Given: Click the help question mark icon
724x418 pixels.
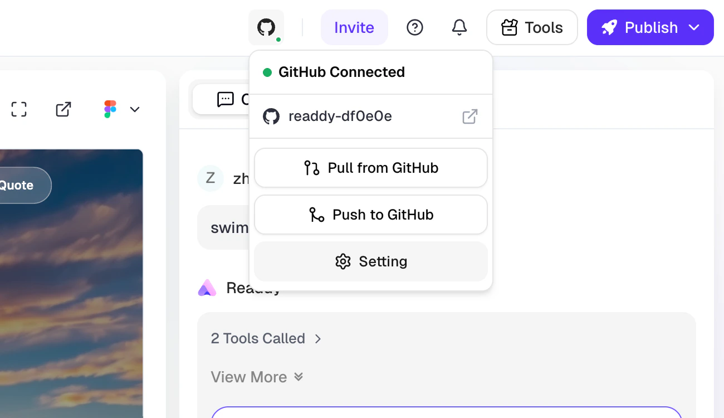Looking at the screenshot, I should [x=414, y=27].
